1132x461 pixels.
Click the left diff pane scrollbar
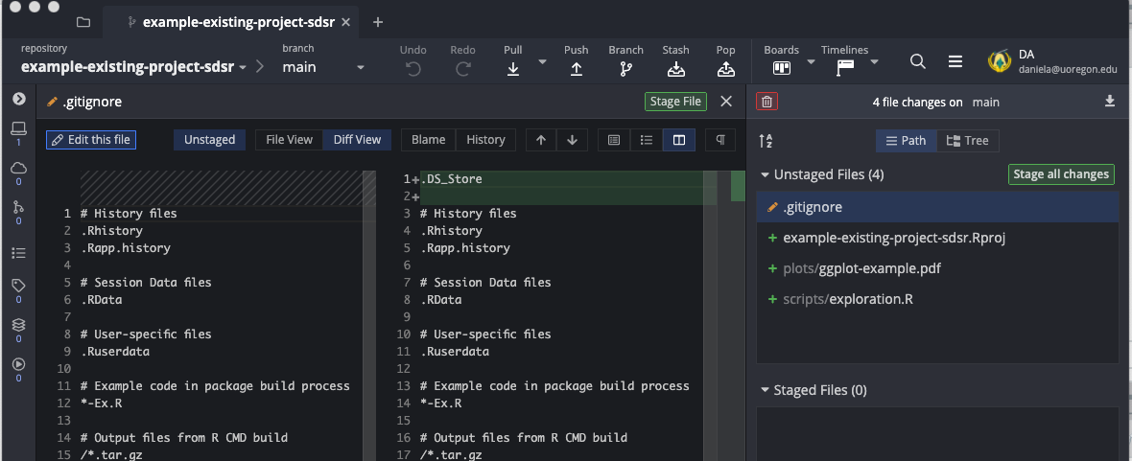click(x=369, y=316)
